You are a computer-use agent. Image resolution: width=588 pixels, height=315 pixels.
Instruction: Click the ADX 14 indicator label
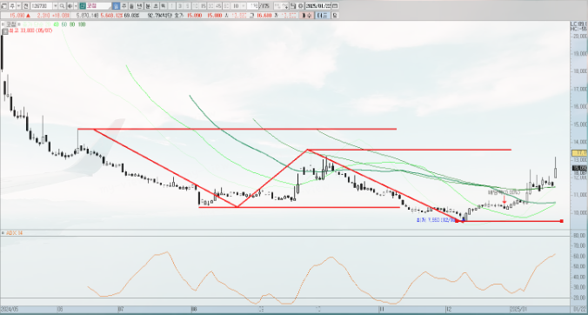tap(14, 233)
